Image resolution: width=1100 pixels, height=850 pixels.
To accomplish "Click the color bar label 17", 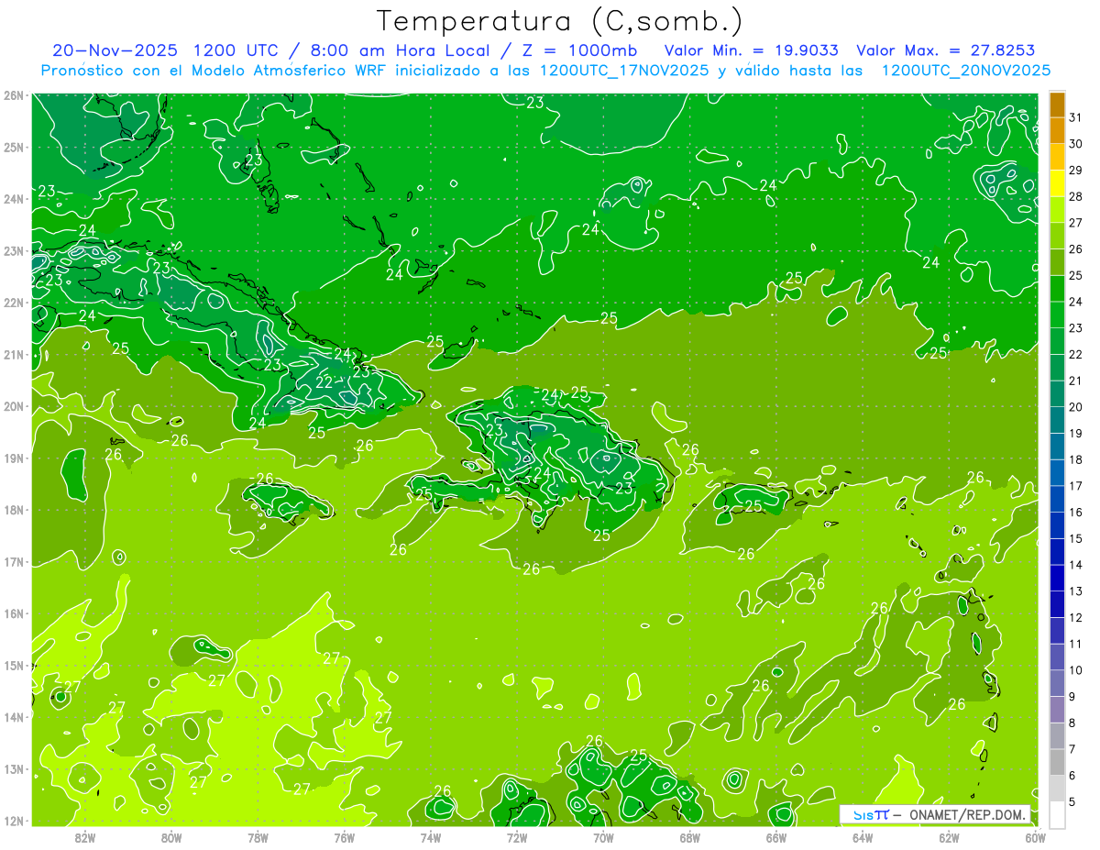I will tap(1075, 486).
